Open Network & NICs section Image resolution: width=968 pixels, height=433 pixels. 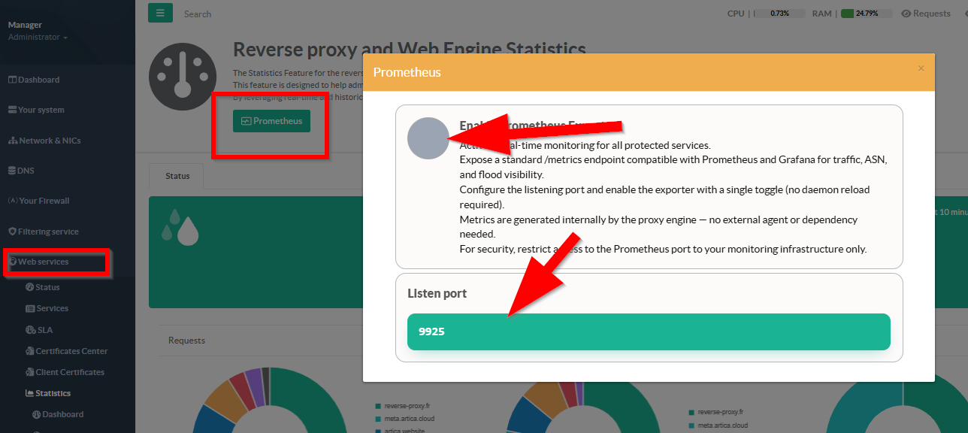click(x=49, y=141)
